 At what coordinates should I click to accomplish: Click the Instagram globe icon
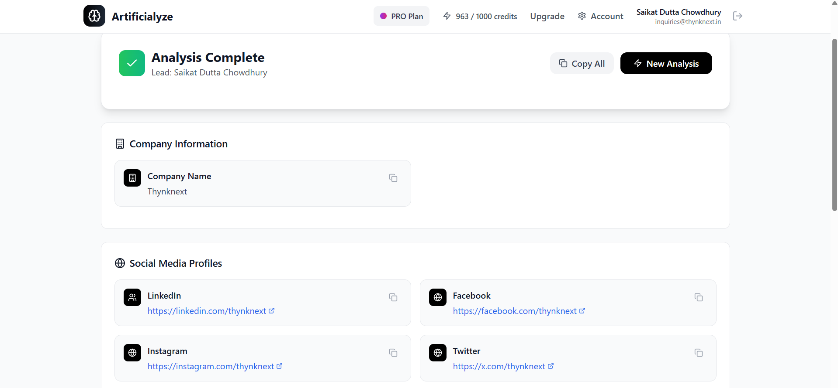point(132,353)
